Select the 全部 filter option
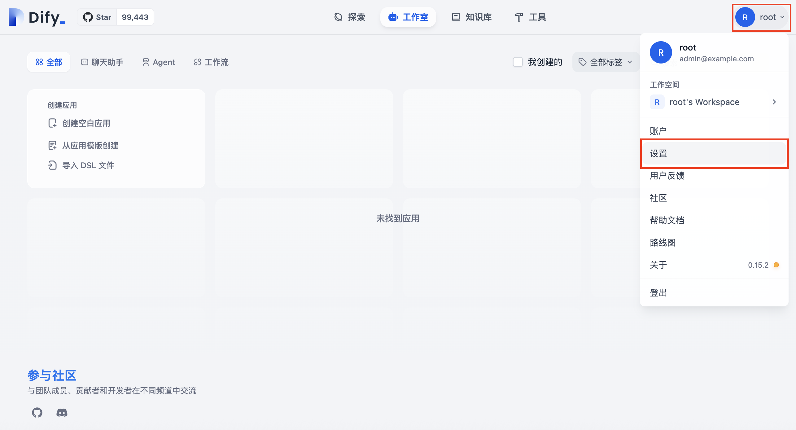796x430 pixels. pyautogui.click(x=49, y=62)
